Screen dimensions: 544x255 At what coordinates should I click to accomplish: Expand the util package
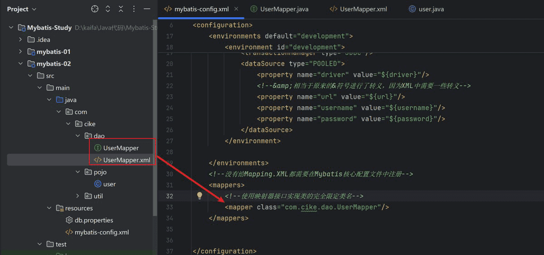pyautogui.click(x=78, y=196)
